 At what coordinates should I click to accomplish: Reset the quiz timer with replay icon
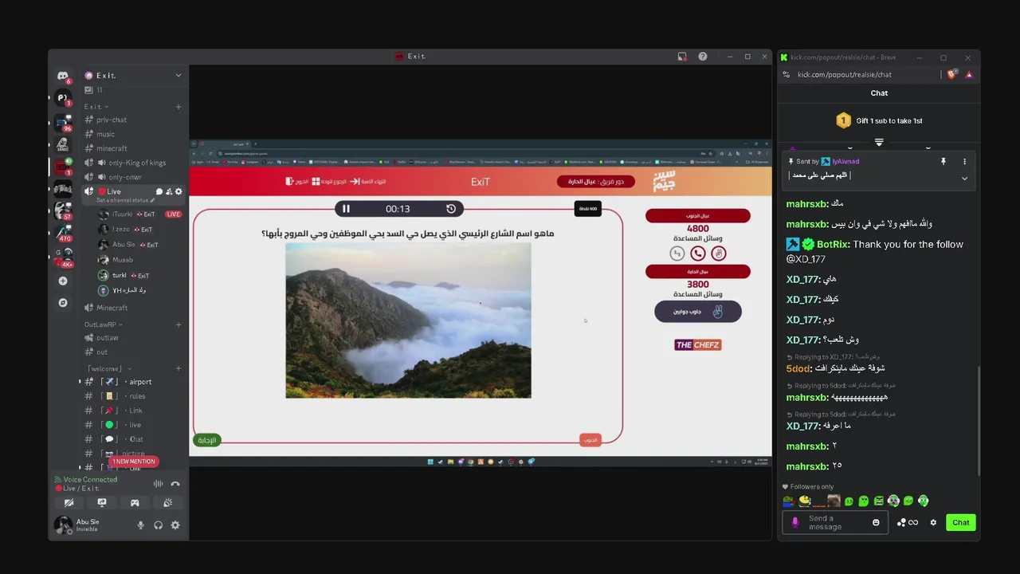(451, 209)
